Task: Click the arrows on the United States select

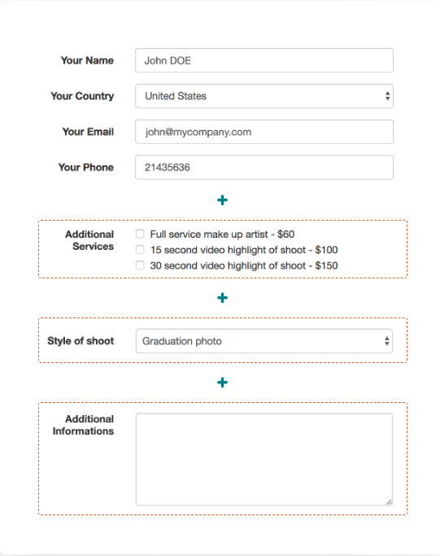Action: click(388, 96)
